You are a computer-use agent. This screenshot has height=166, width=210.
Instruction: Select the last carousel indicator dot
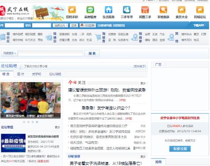pyautogui.click(x=37, y=122)
